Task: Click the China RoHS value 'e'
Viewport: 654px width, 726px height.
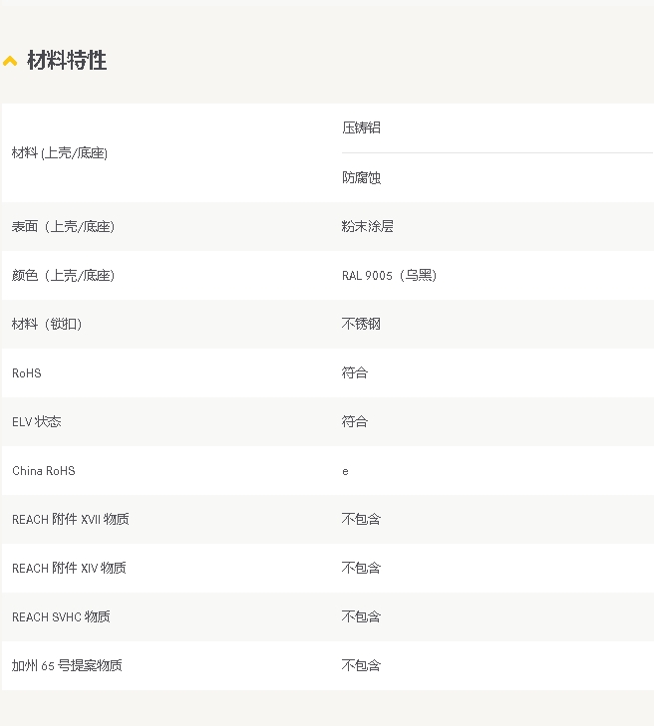Action: [345, 471]
